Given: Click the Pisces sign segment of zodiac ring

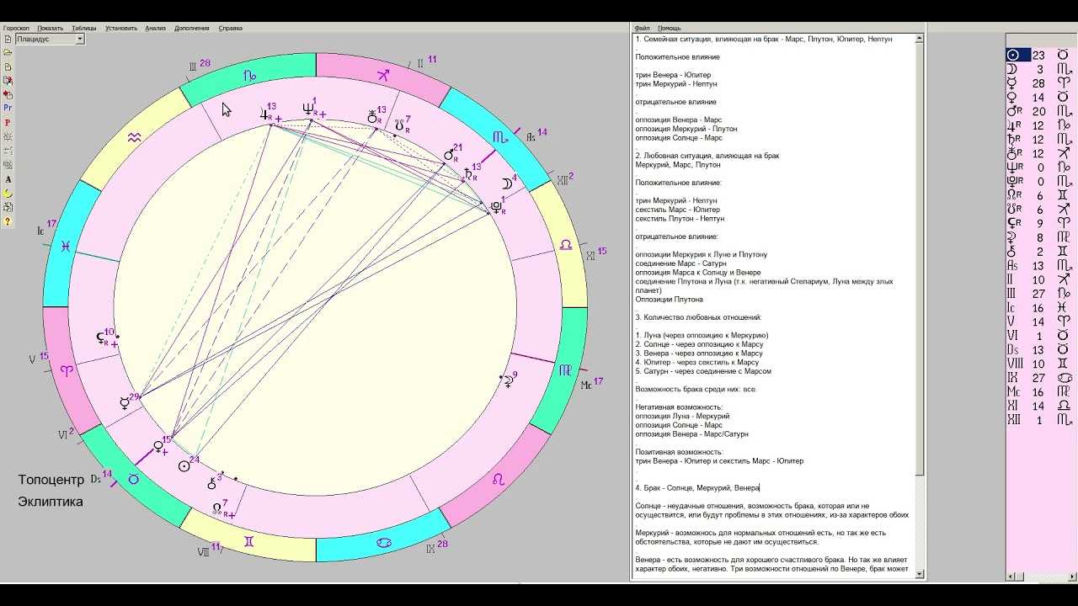Looking at the screenshot, I should click(65, 247).
